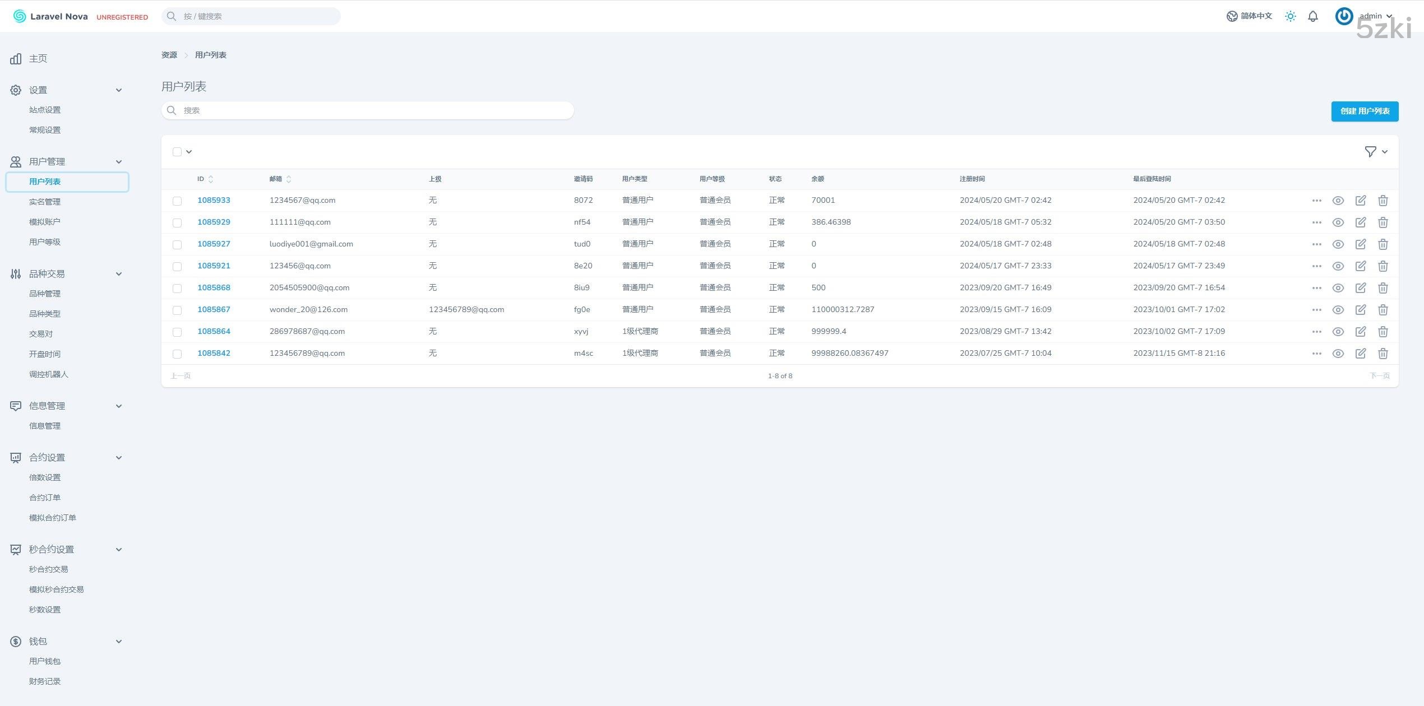
Task: Check the checkbox for user 1085933
Action: pyautogui.click(x=177, y=201)
